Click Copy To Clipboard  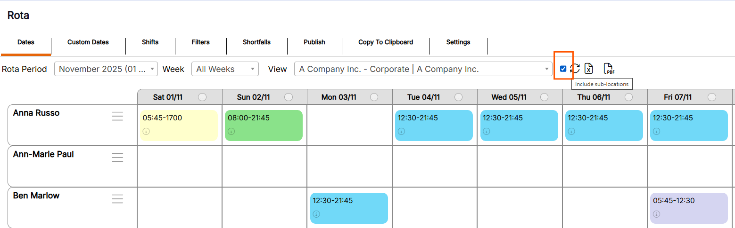386,42
